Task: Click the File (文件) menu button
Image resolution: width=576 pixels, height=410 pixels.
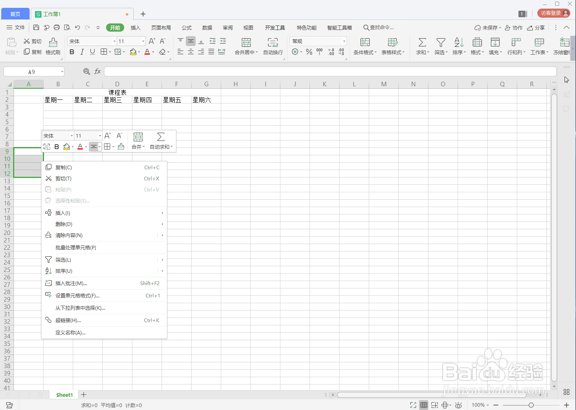Action: pyautogui.click(x=16, y=28)
